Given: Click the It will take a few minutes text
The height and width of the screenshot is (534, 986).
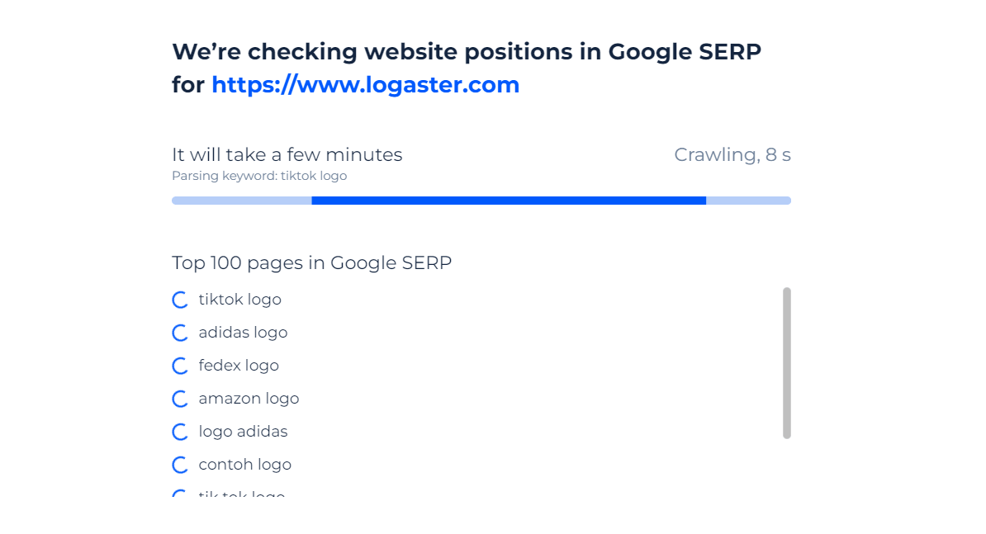Looking at the screenshot, I should point(287,154).
